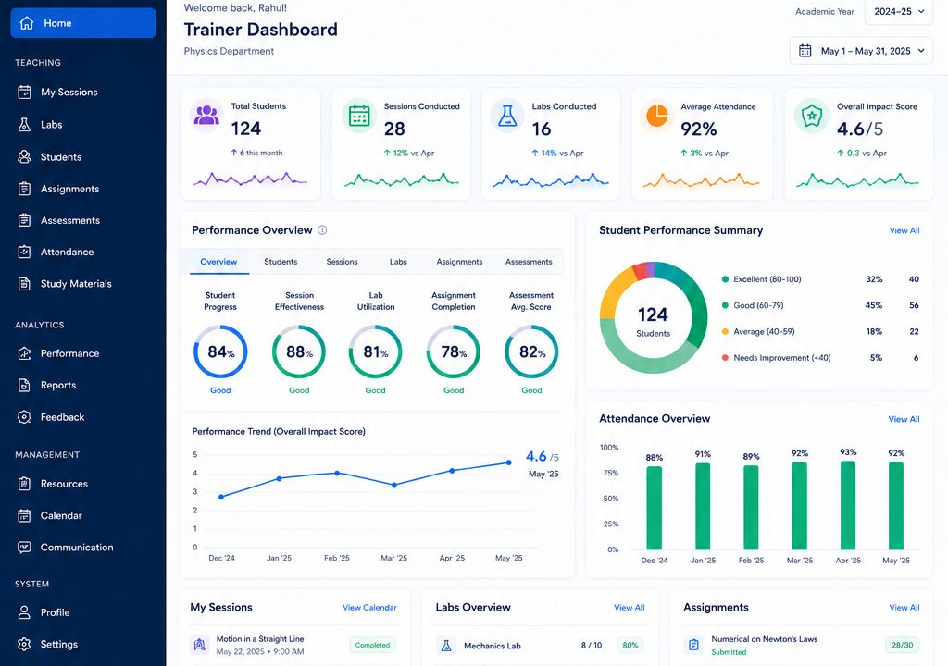This screenshot has width=948, height=666.
Task: Click the Home house icon
Action: click(x=27, y=23)
